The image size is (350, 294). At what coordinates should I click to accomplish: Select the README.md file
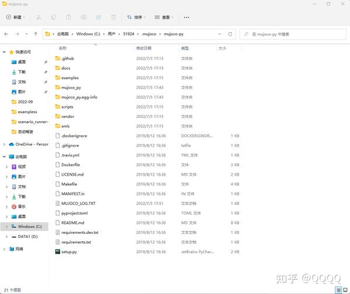[72, 223]
